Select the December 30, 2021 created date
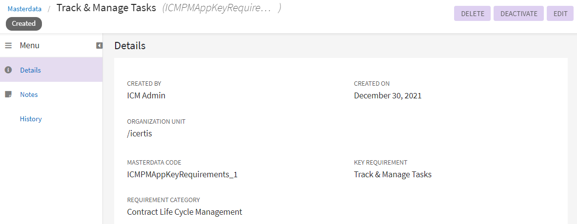The height and width of the screenshot is (224, 577). click(x=387, y=95)
